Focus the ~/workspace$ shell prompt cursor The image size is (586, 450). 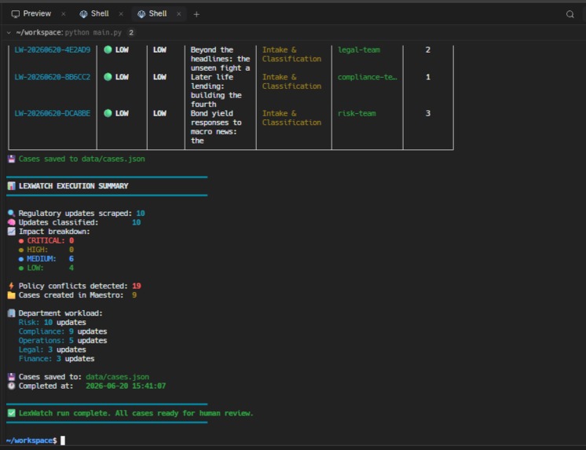[63, 441]
